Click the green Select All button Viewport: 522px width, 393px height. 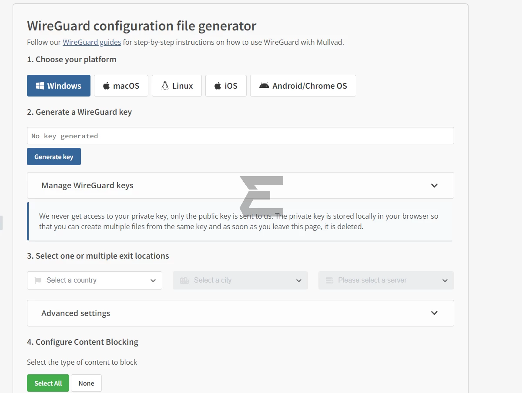pyautogui.click(x=48, y=383)
